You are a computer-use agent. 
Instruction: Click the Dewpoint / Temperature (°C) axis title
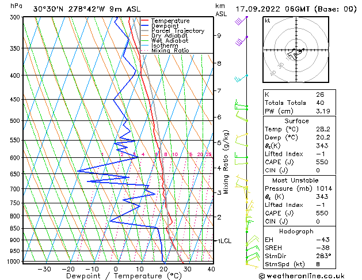point(124,276)
